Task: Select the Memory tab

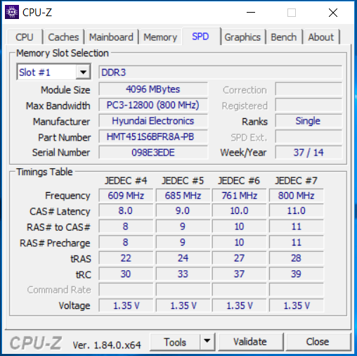Action: pyautogui.click(x=160, y=37)
